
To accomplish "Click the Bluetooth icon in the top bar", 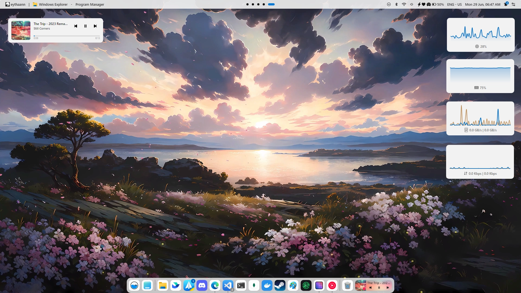I will tap(396, 4).
